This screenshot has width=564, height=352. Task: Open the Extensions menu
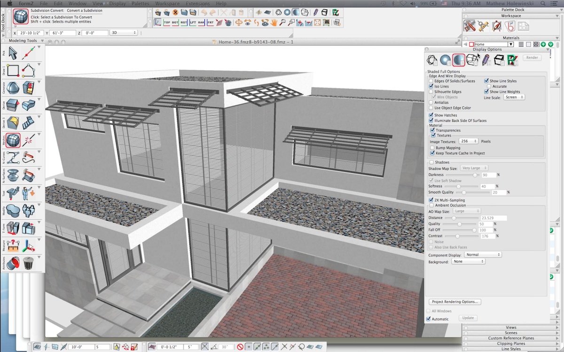(197, 4)
